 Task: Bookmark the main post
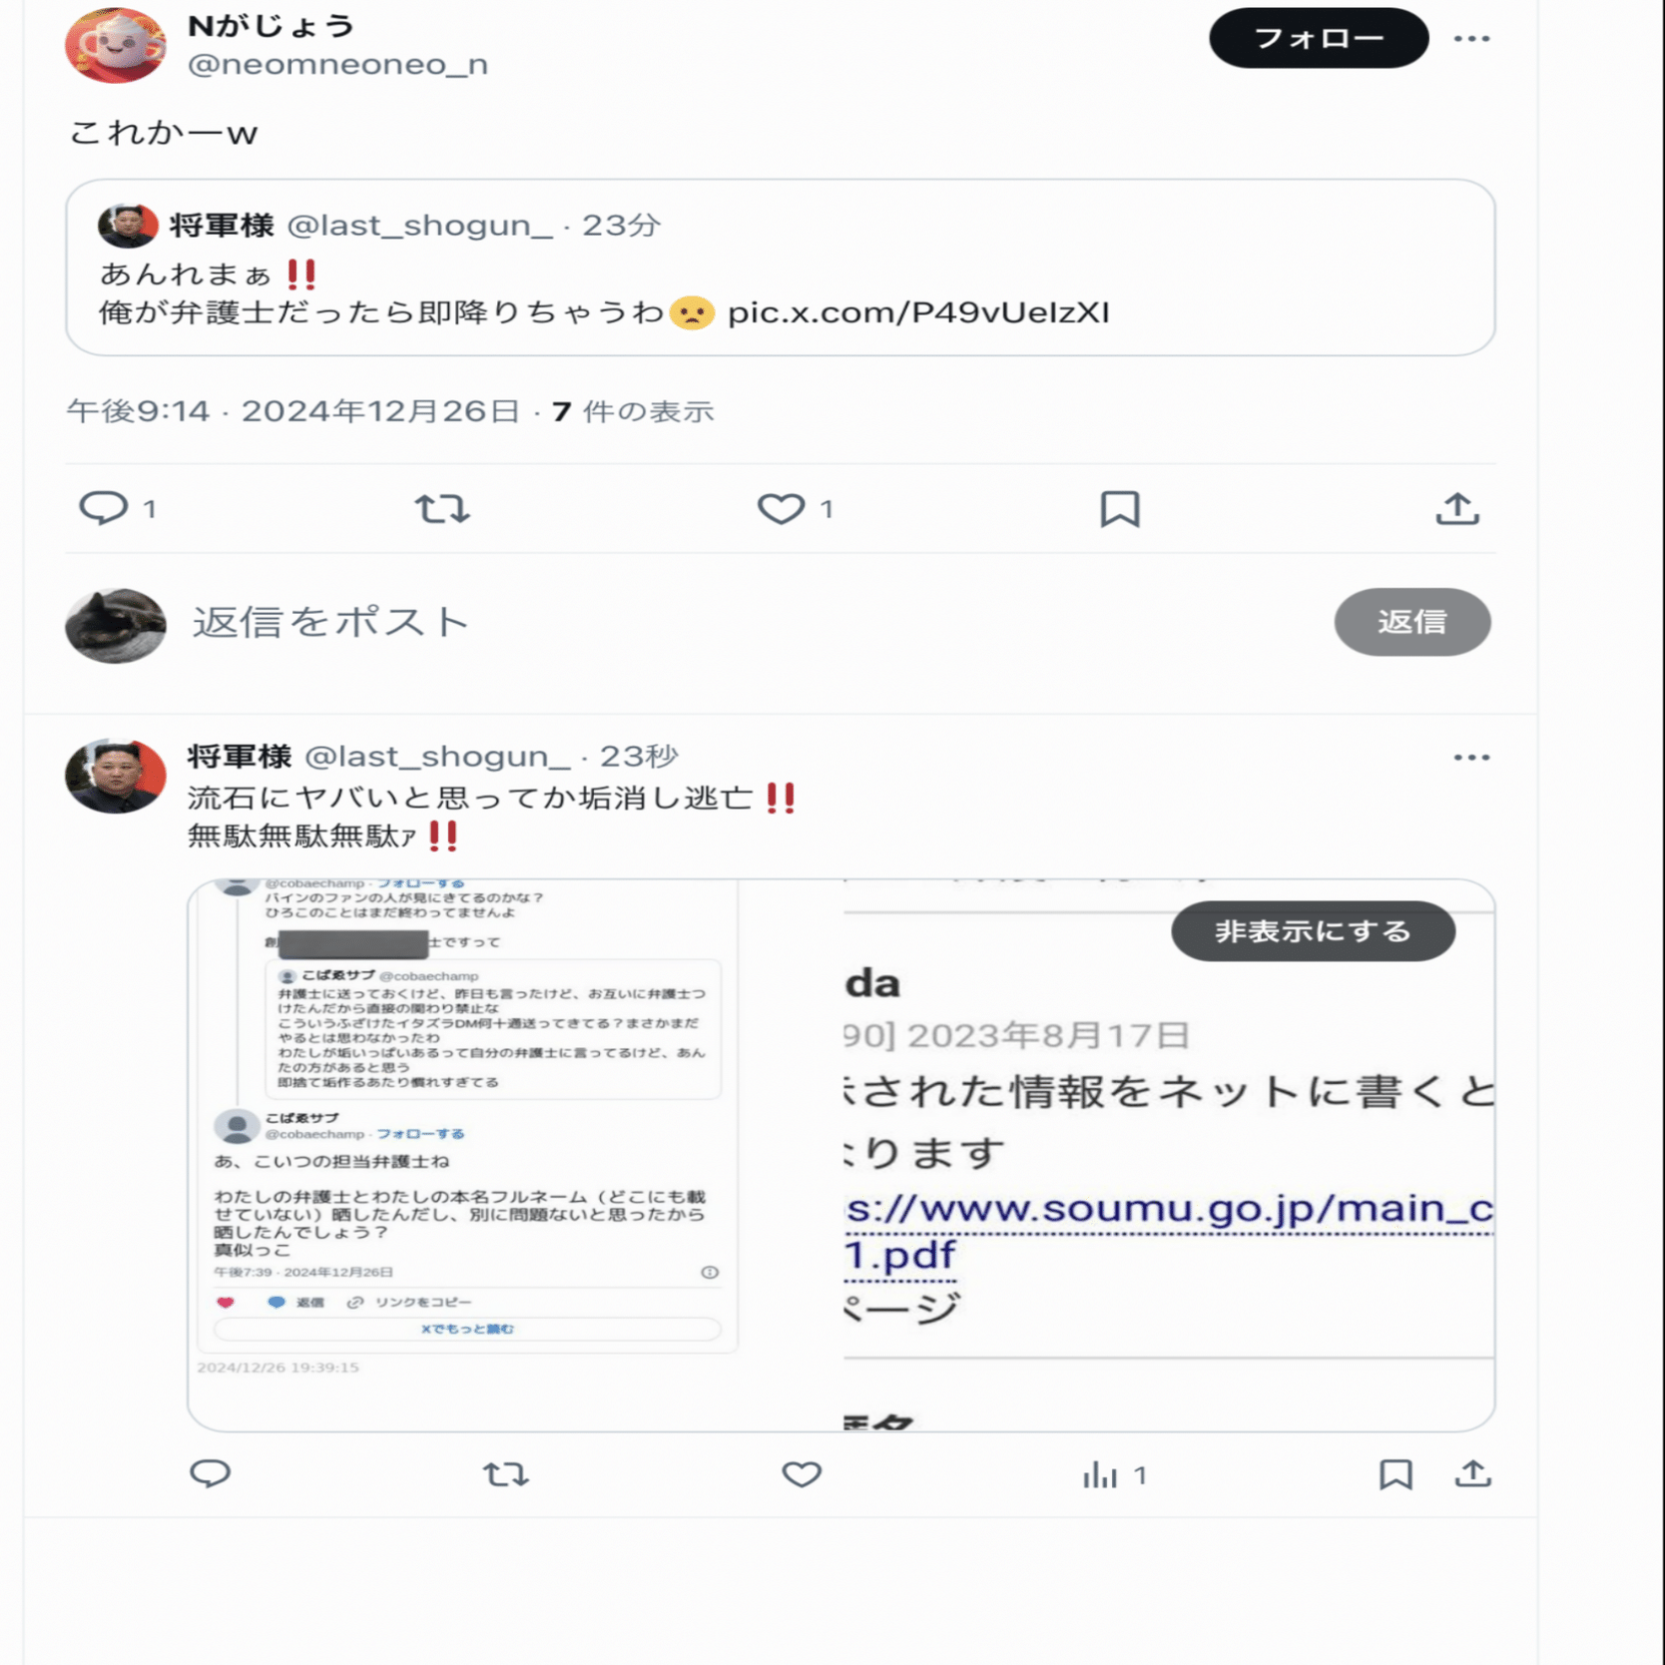coord(1119,509)
